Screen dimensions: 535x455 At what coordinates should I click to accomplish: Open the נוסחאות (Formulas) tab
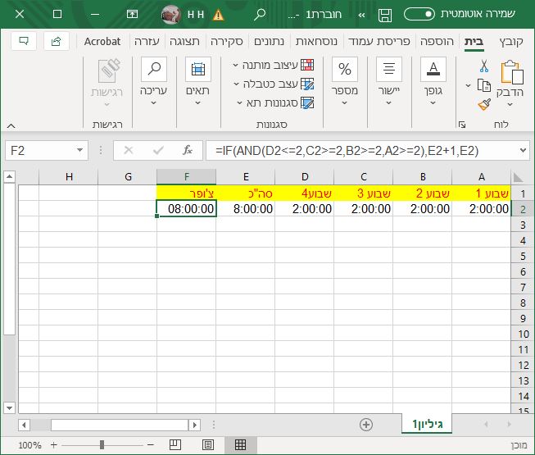click(316, 42)
